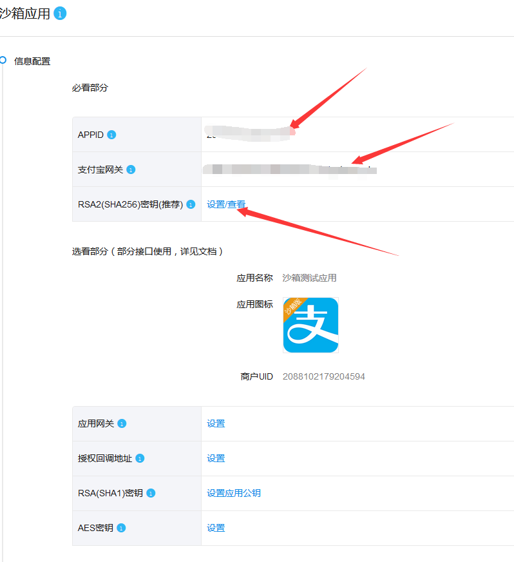
Task: Click the Alipay sandbox app icon
Action: point(310,325)
